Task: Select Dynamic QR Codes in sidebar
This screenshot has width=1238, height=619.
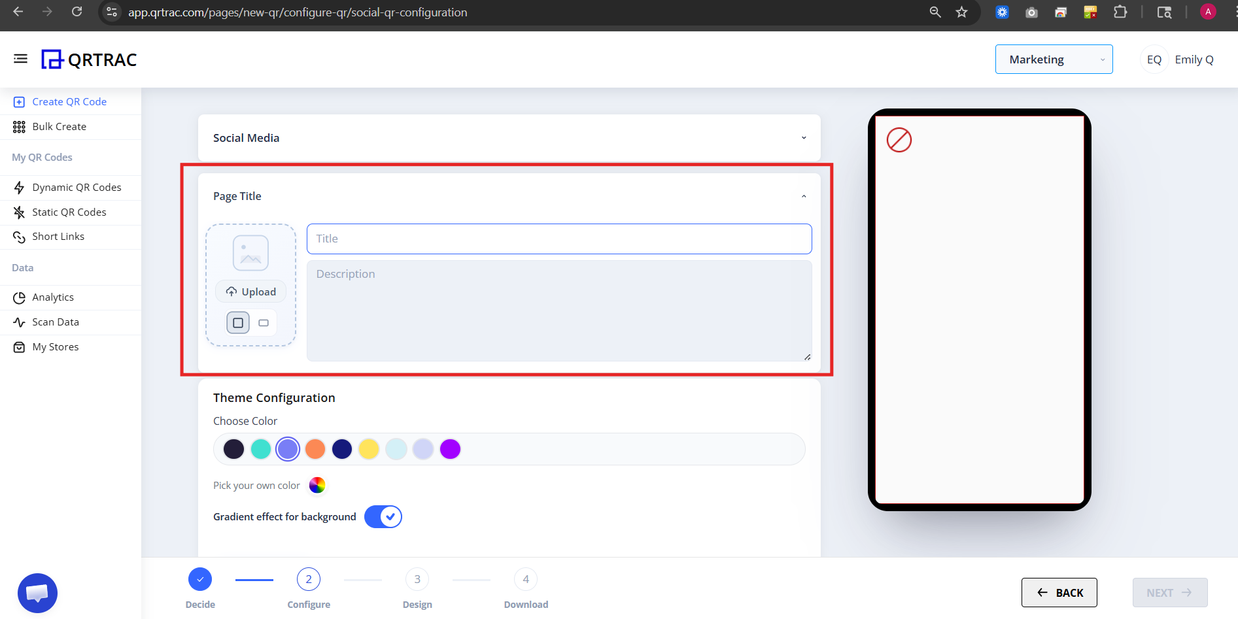Action: pyautogui.click(x=77, y=187)
